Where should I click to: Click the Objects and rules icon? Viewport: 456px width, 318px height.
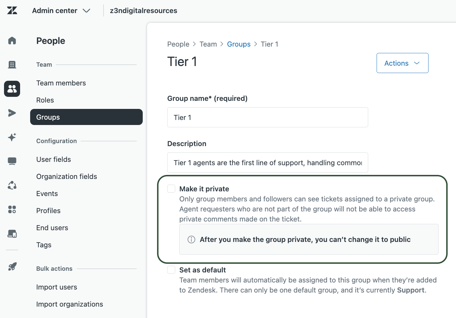click(x=12, y=185)
